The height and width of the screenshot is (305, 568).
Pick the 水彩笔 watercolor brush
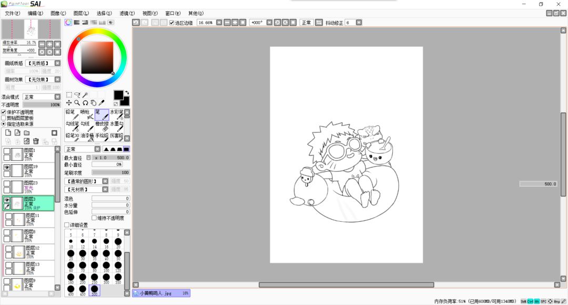pos(117,114)
